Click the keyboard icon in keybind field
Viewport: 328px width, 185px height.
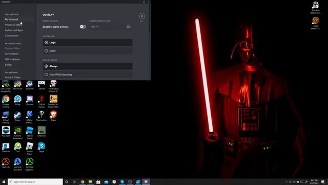tap(129, 27)
